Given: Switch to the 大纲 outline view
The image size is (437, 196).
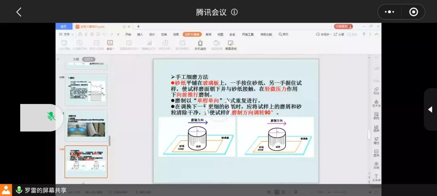Looking at the screenshot, I should click(x=76, y=59).
